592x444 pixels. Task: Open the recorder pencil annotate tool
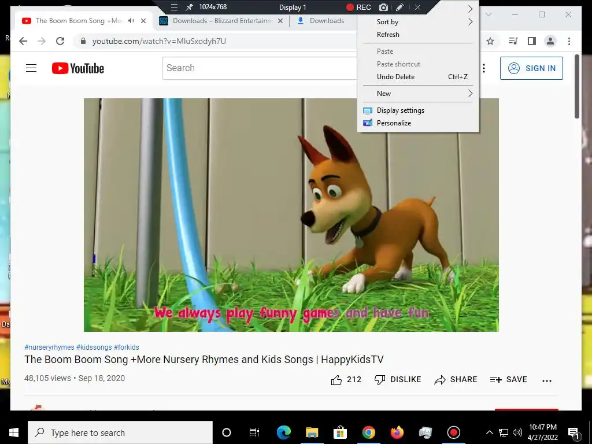tap(400, 7)
